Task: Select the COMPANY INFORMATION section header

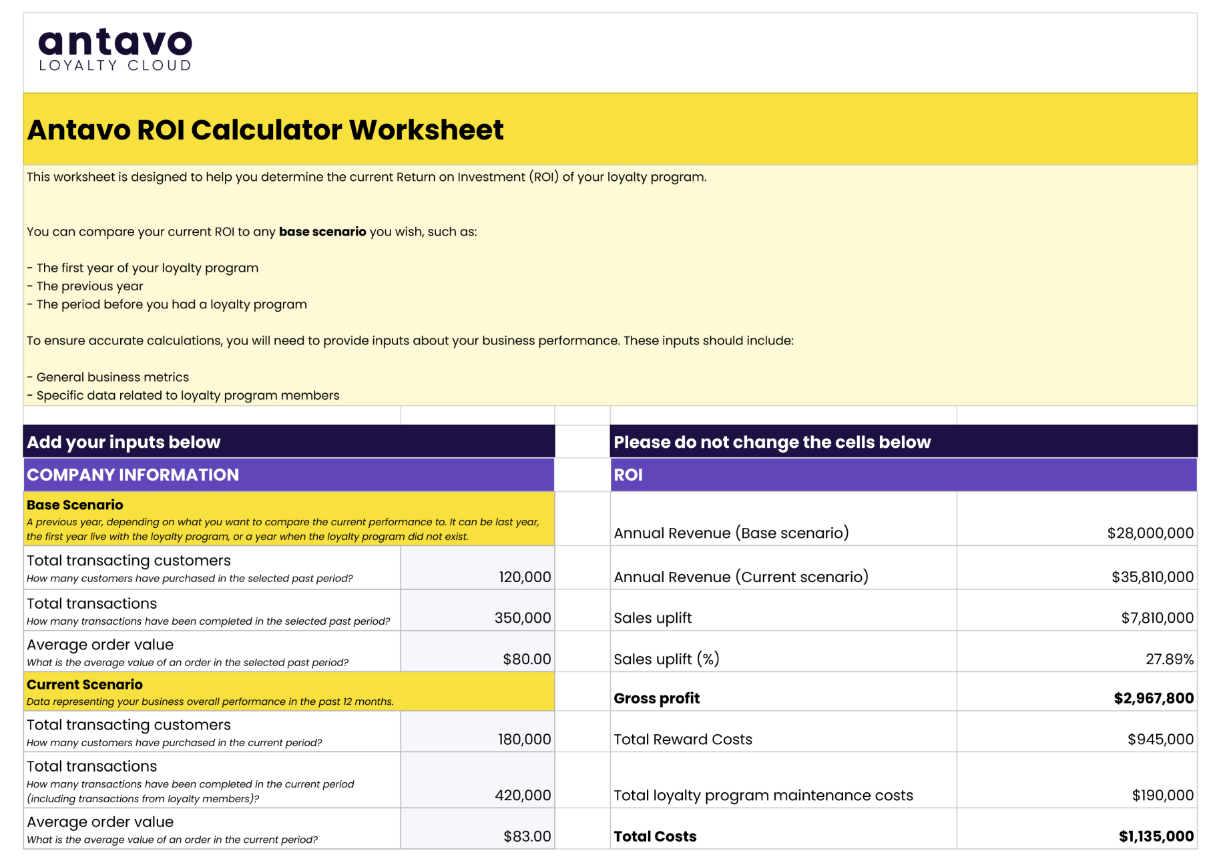Action: [289, 475]
